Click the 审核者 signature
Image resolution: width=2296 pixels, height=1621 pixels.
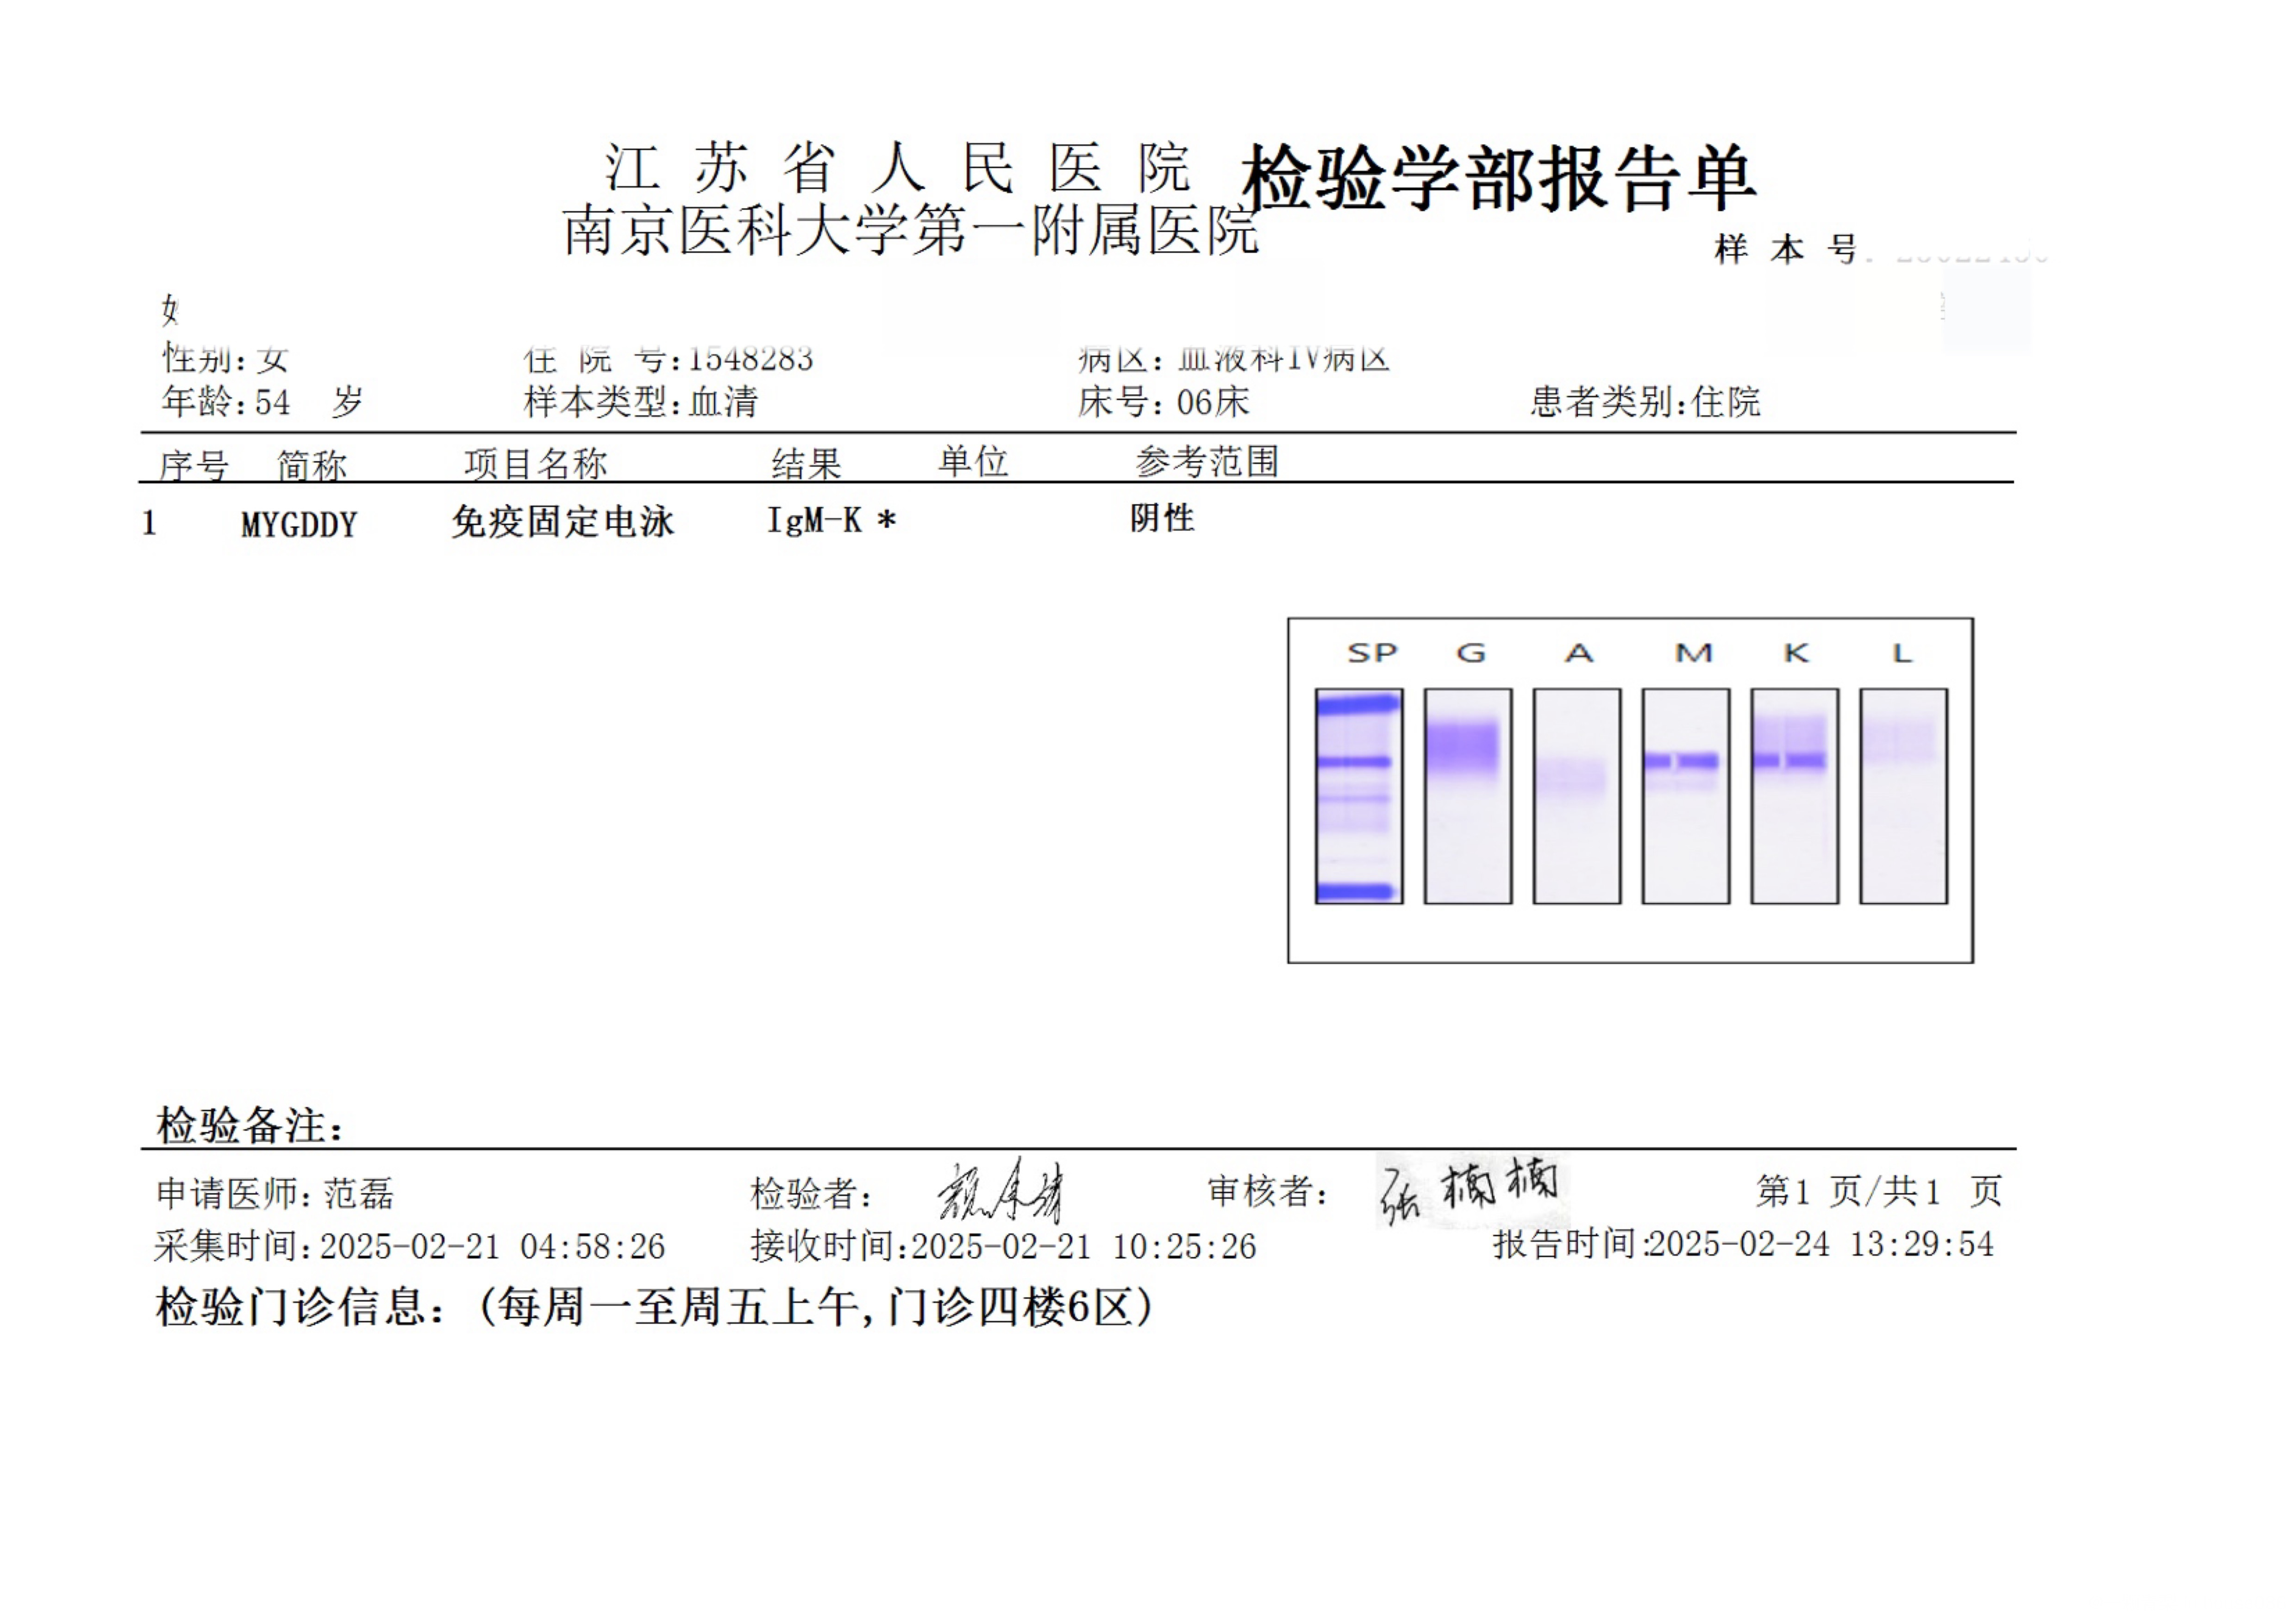click(1471, 1190)
